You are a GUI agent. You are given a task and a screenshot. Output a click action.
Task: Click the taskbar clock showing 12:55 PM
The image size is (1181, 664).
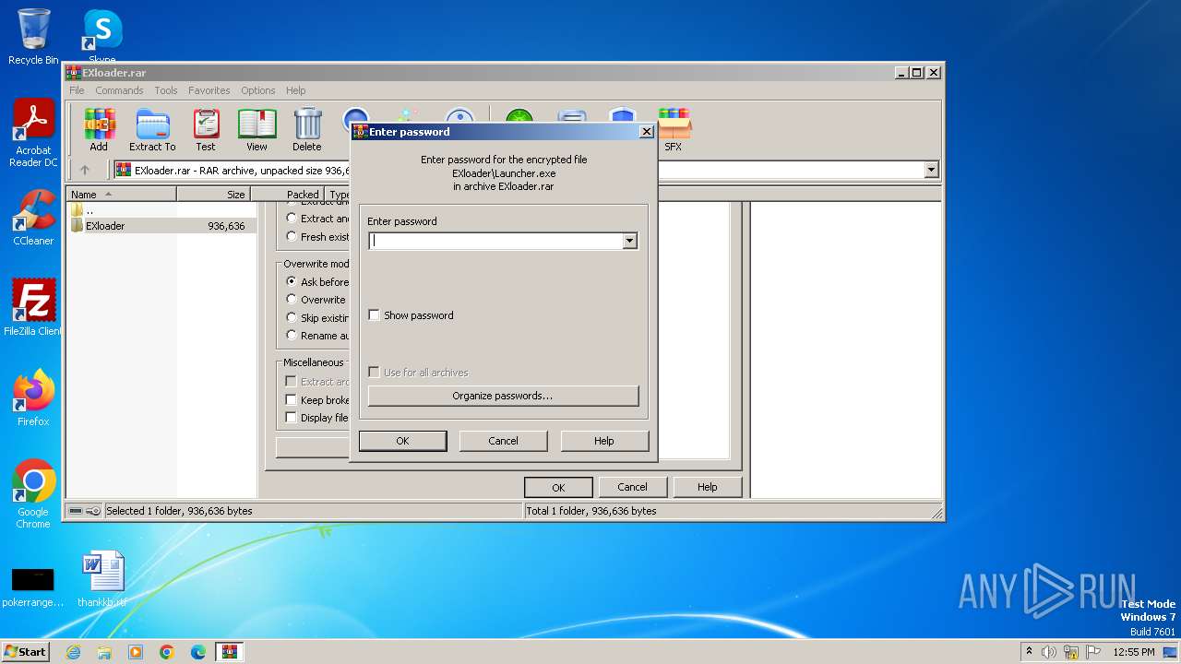click(1134, 652)
